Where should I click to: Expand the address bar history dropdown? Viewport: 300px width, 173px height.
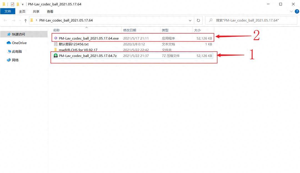[190, 20]
